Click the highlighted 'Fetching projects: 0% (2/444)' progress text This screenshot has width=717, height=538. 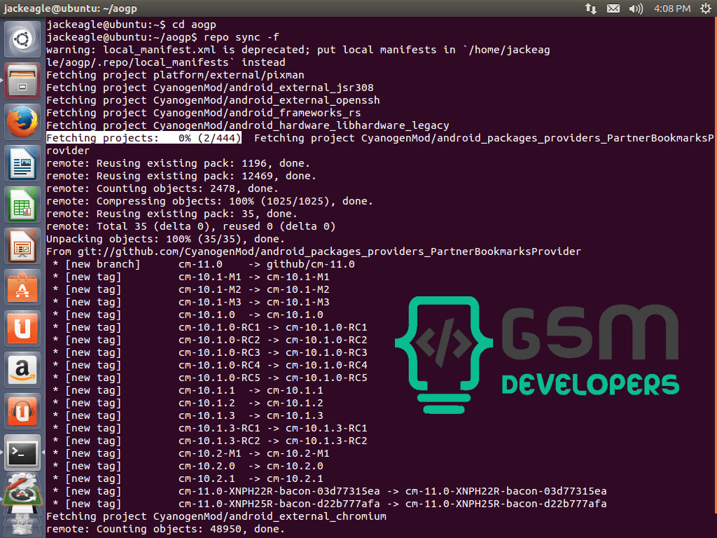[144, 138]
